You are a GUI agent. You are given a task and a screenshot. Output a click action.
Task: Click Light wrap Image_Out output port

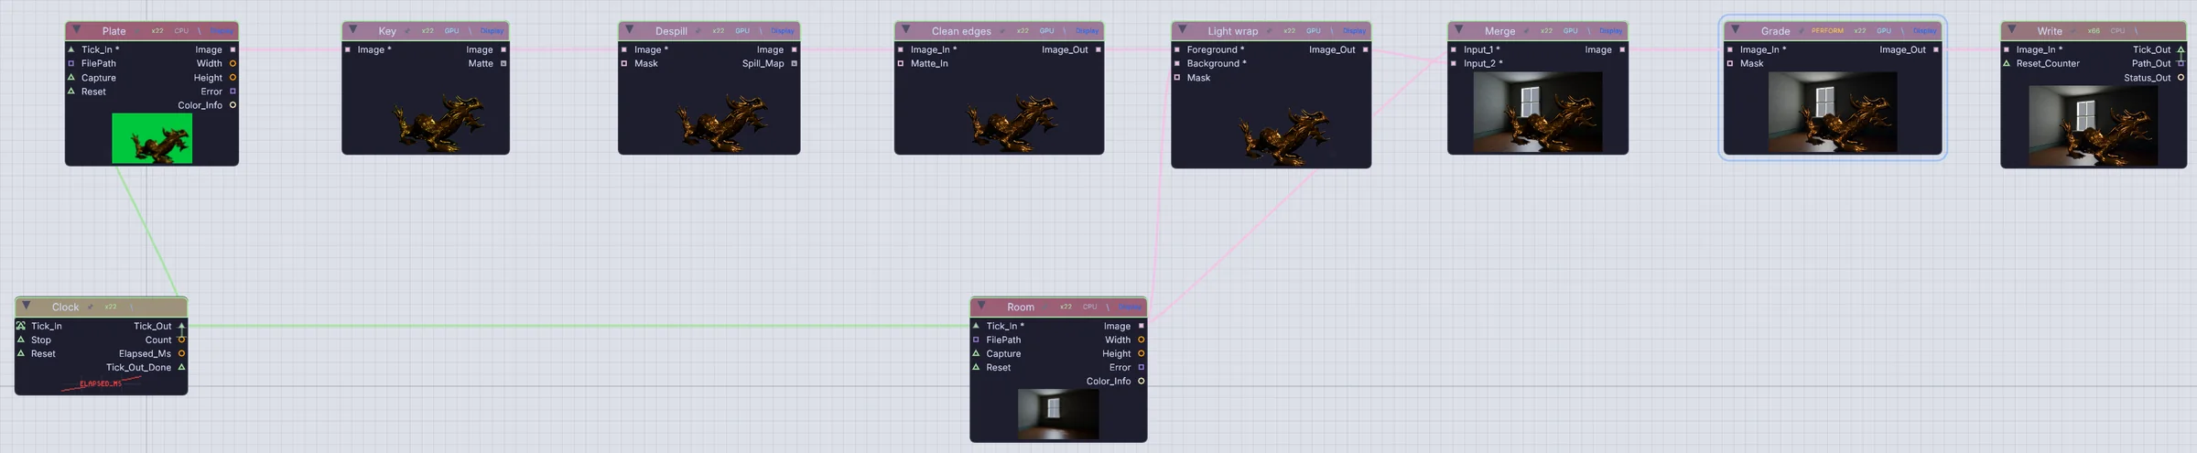(x=1366, y=49)
